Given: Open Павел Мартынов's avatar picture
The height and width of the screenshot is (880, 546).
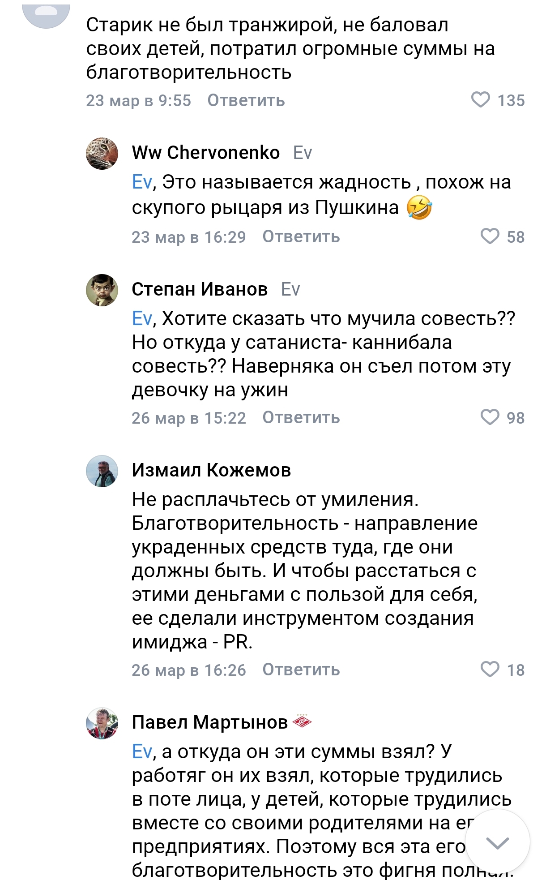Looking at the screenshot, I should [102, 723].
